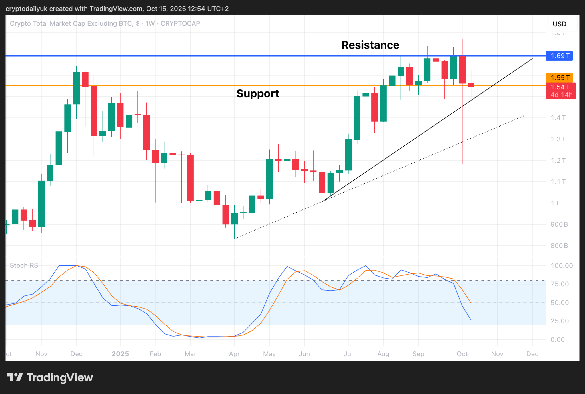Click the red 1.54 T current price label
This screenshot has height=394, width=585.
(560, 87)
